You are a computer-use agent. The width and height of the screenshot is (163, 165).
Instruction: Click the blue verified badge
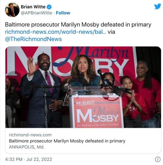coord(49,7)
